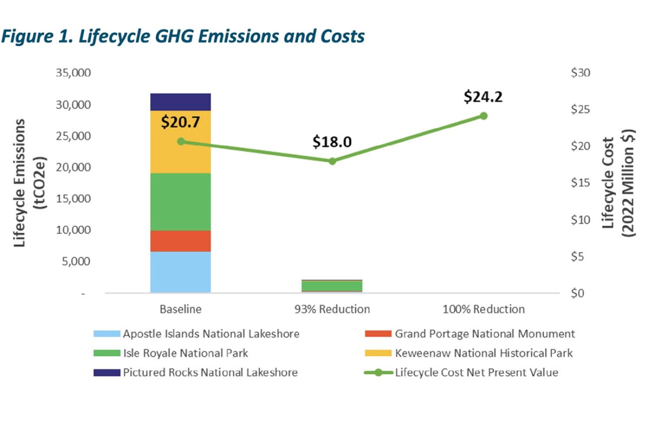Image resolution: width=648 pixels, height=432 pixels.
Task: Click the 'Baseline' axis label
Action: point(180,309)
